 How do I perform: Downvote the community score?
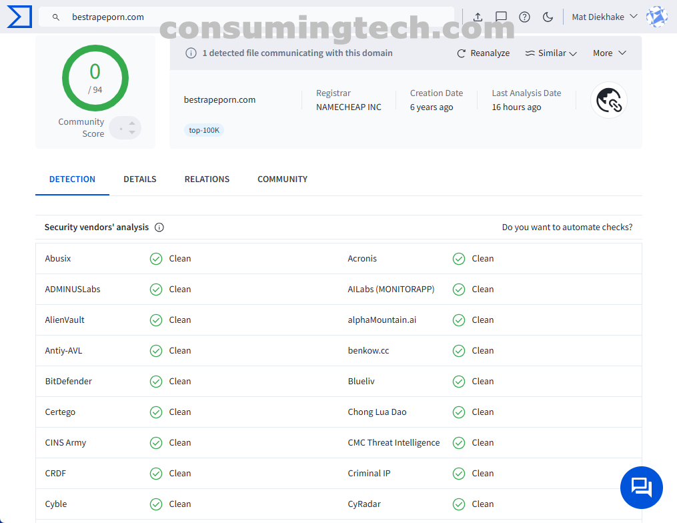tap(132, 133)
